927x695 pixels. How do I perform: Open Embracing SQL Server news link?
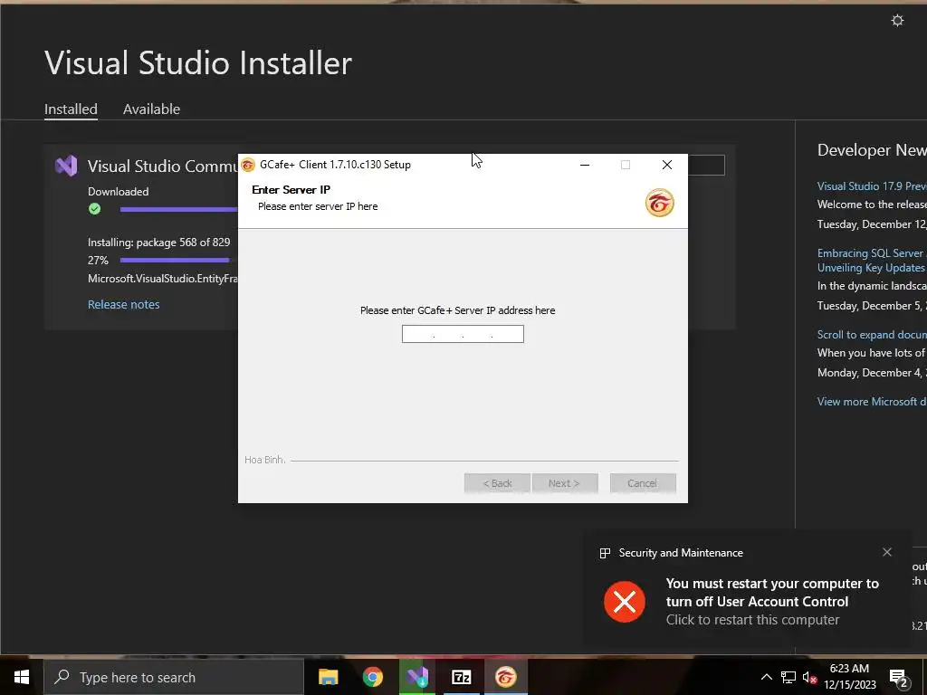coord(872,260)
